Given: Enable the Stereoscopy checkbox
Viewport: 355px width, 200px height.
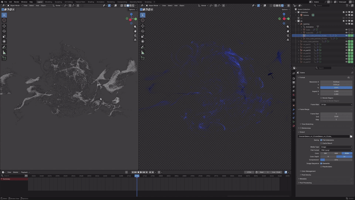Looking at the screenshot, I should click(300, 128).
